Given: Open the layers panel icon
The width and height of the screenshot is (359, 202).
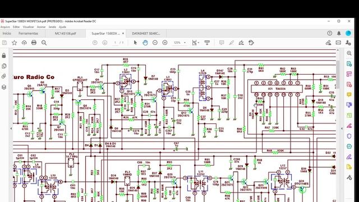Looking at the screenshot, I should (4, 87).
